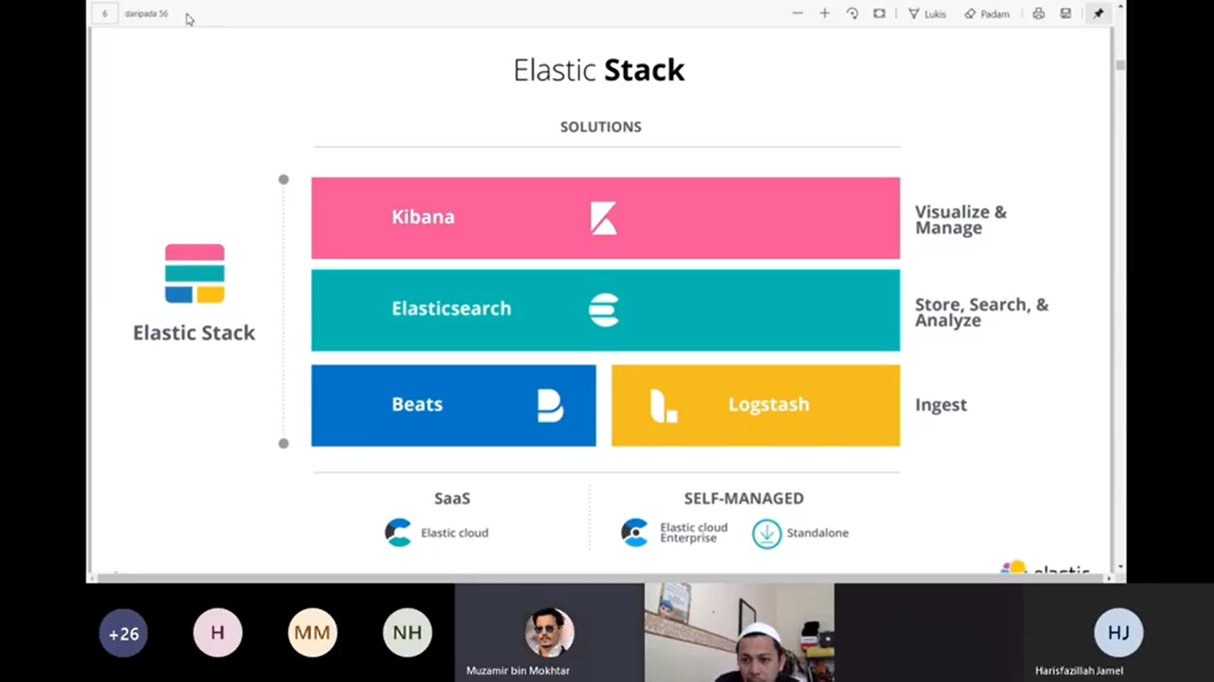Toggle the pin toolbar button

(1098, 13)
